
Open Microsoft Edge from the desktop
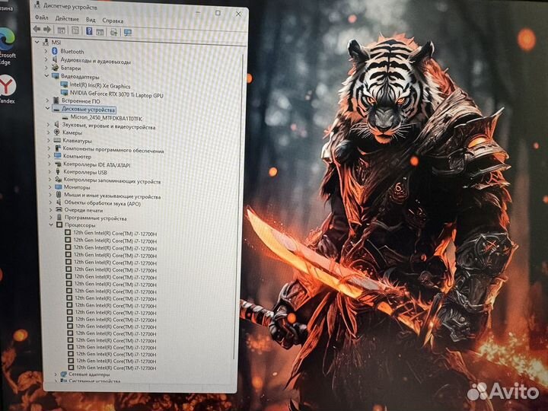[6, 46]
